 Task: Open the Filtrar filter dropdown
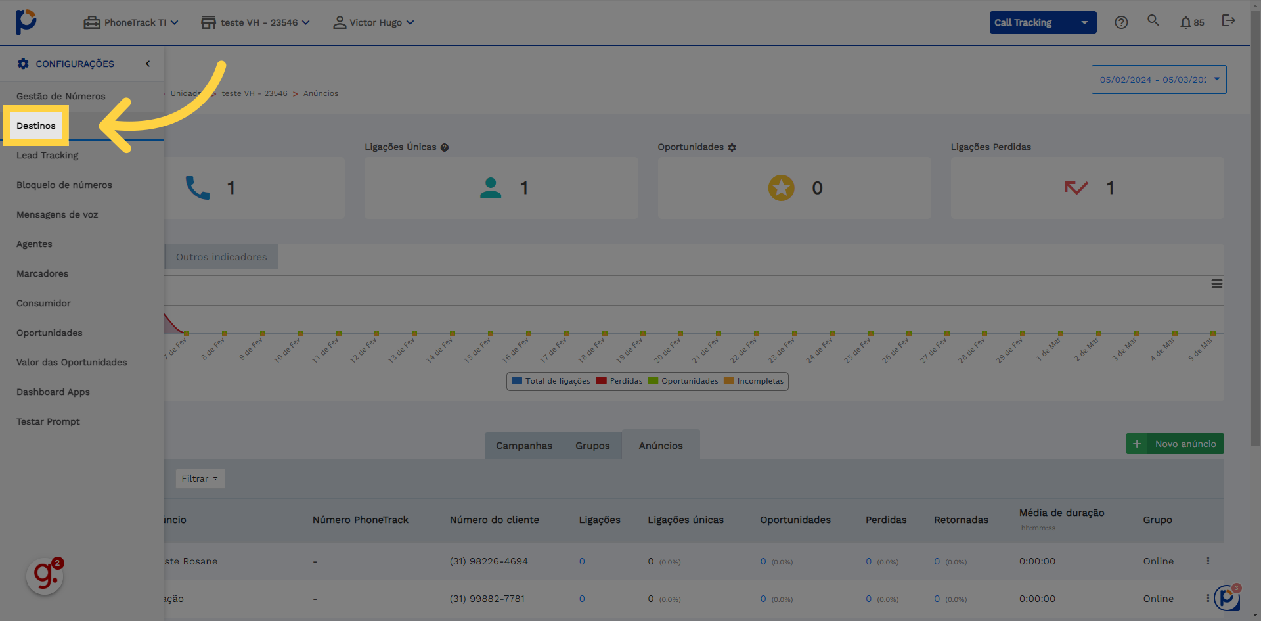pyautogui.click(x=200, y=479)
